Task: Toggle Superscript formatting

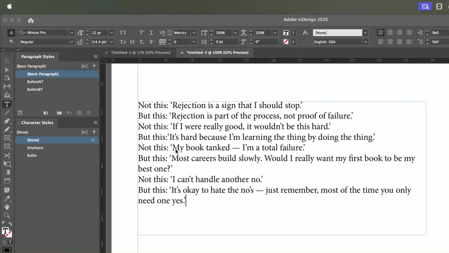Action: [x=141, y=32]
